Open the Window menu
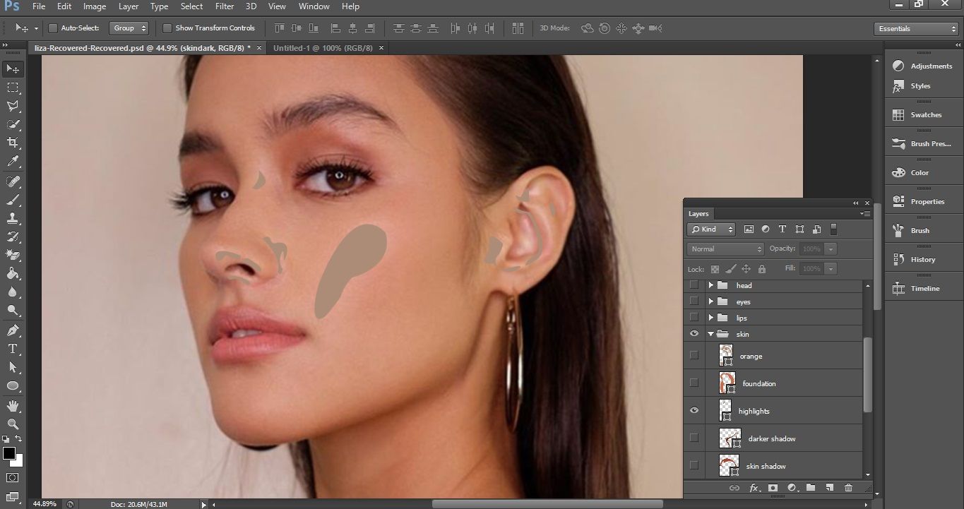Screen dimensions: 964x509 point(314,6)
